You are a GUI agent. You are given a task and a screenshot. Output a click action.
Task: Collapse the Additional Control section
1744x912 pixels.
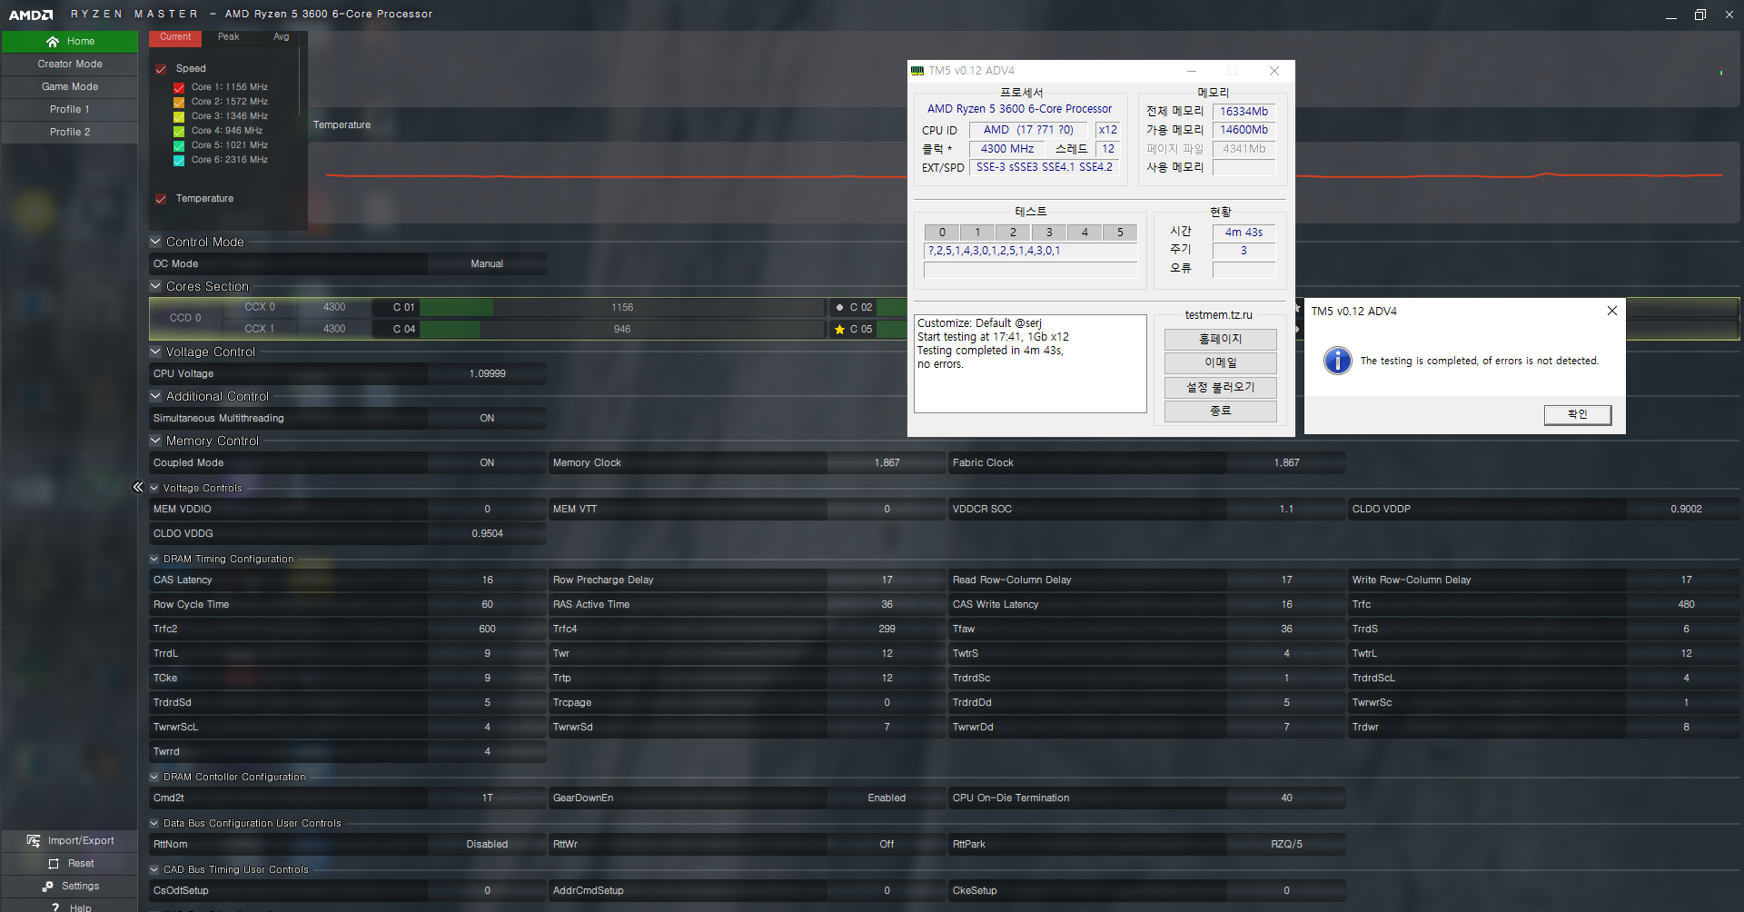pyautogui.click(x=155, y=396)
